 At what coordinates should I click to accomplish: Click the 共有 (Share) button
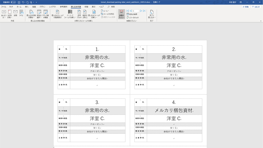click(246, 7)
